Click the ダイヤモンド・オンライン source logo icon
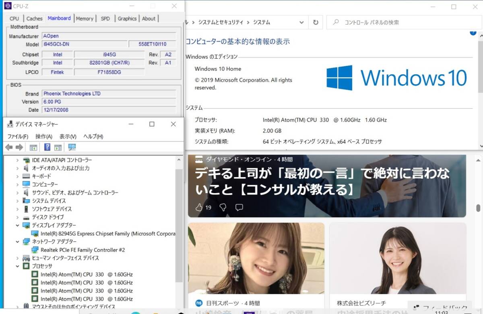 click(x=199, y=159)
